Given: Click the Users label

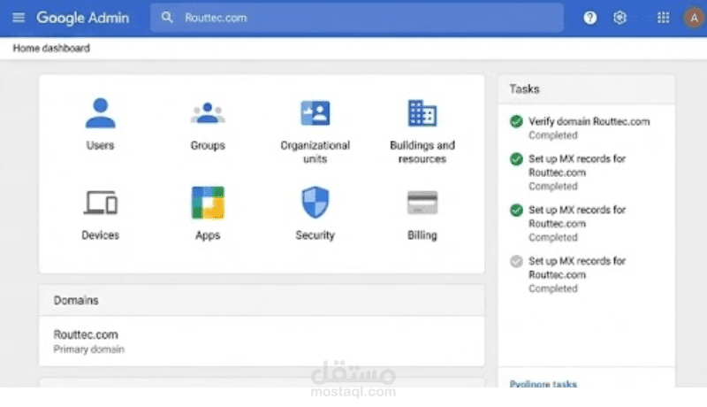Looking at the screenshot, I should tap(100, 145).
